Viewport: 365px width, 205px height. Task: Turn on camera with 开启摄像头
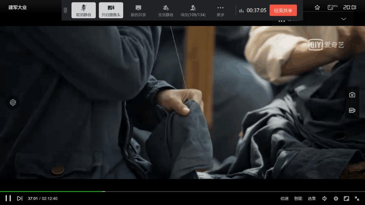click(111, 10)
